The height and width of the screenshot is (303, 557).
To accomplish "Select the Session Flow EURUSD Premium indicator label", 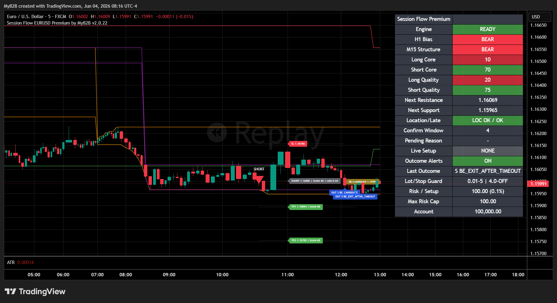I will point(57,23).
